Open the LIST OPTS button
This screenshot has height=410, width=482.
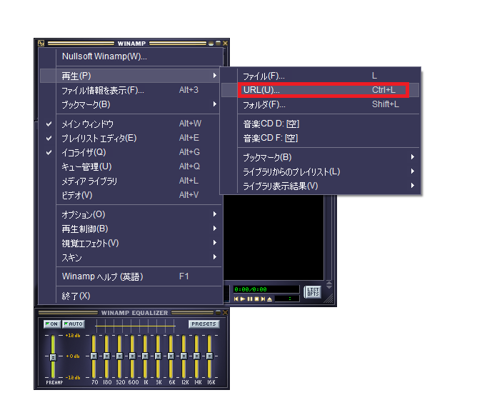313,292
